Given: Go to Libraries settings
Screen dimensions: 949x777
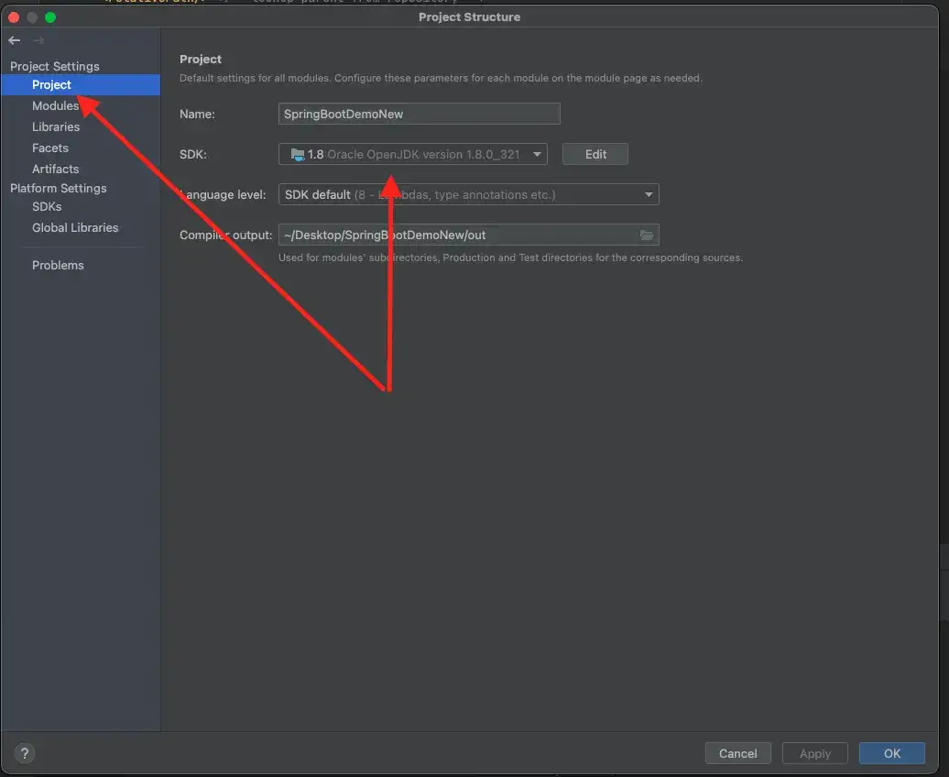Looking at the screenshot, I should coord(56,126).
